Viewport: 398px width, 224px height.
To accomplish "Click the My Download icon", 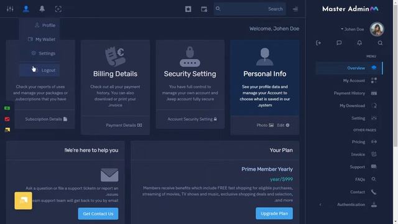I will click(x=374, y=106).
